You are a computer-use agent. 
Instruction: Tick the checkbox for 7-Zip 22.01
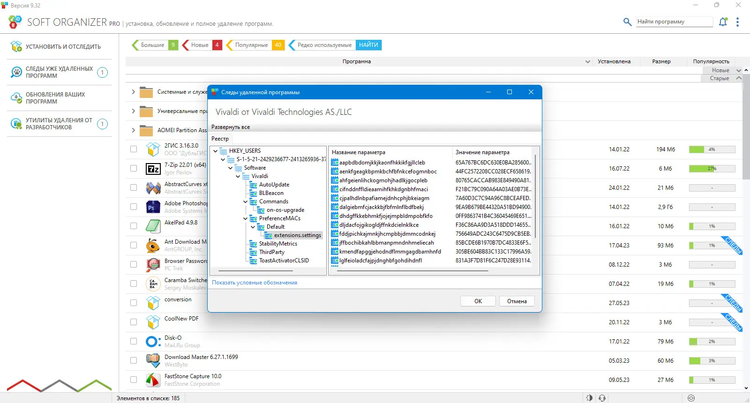(134, 169)
